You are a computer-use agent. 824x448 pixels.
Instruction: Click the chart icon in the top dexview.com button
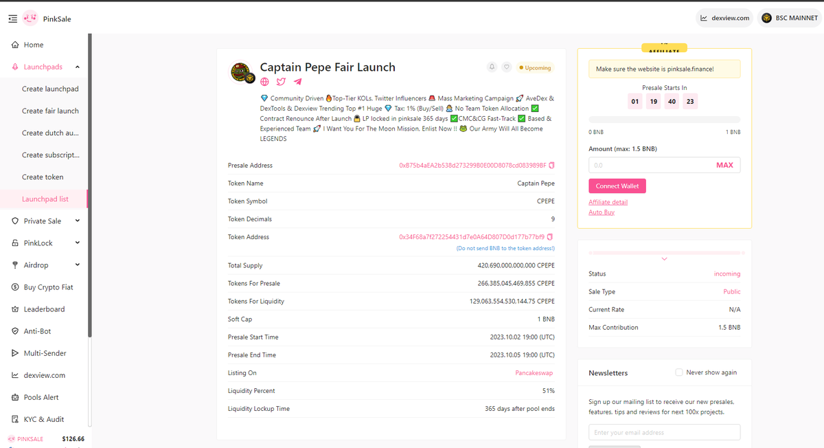[x=704, y=18]
